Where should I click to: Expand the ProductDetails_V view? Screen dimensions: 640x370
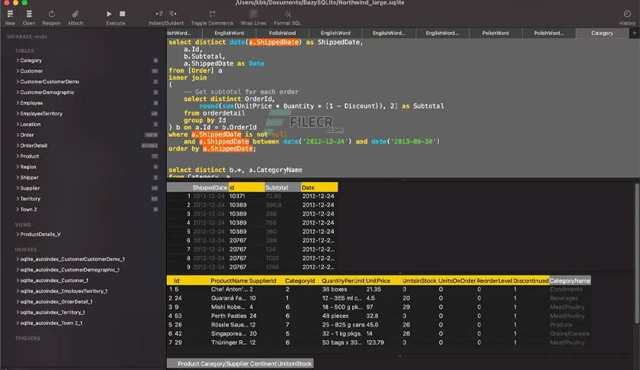pos(18,234)
